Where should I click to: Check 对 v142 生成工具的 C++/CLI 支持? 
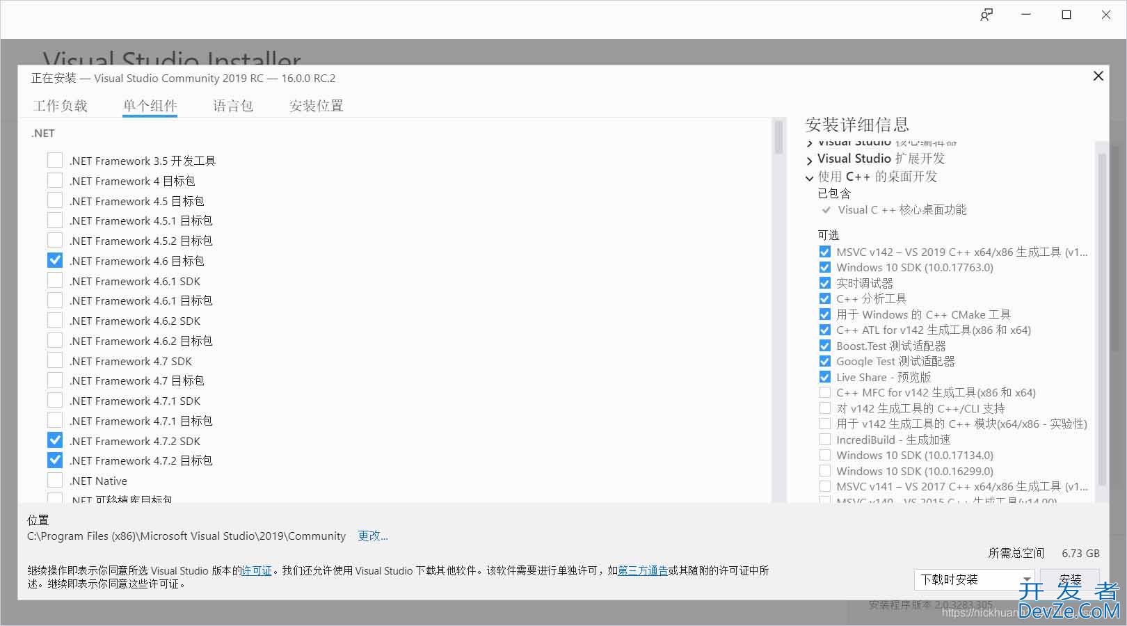(x=825, y=408)
